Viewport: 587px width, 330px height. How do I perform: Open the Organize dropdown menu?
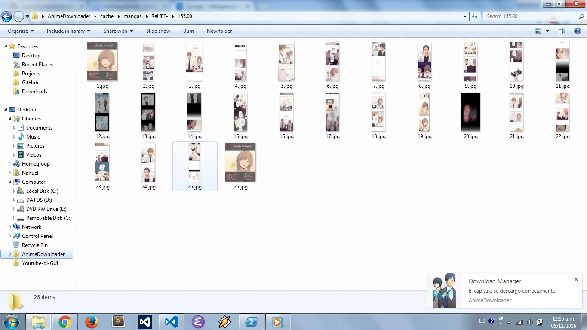point(21,31)
